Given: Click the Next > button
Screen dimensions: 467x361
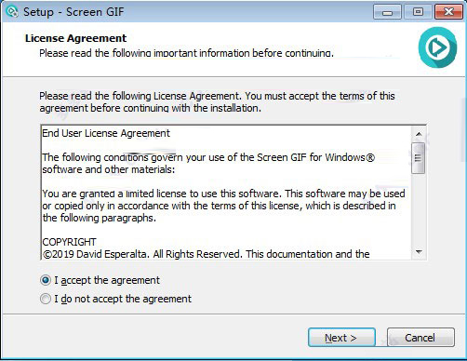Looking at the screenshot, I should click(341, 338).
